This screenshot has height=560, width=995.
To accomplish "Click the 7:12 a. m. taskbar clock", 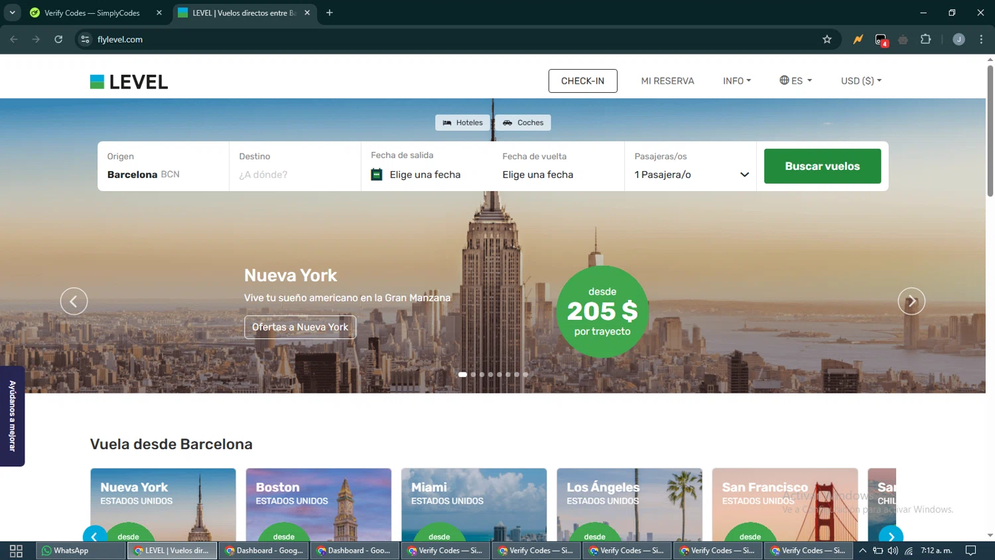I will [936, 551].
